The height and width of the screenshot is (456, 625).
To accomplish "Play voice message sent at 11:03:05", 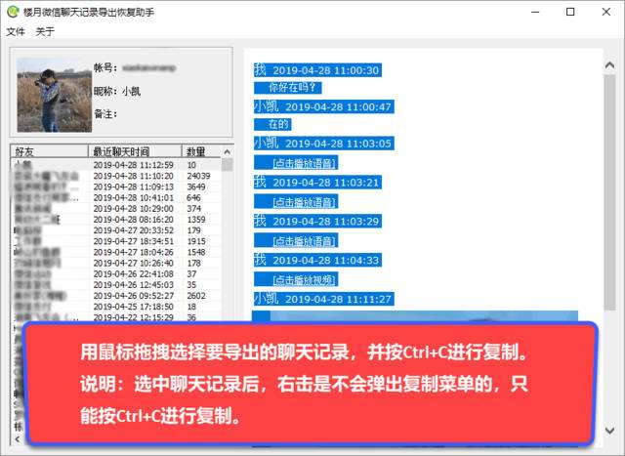I will 305,163.
